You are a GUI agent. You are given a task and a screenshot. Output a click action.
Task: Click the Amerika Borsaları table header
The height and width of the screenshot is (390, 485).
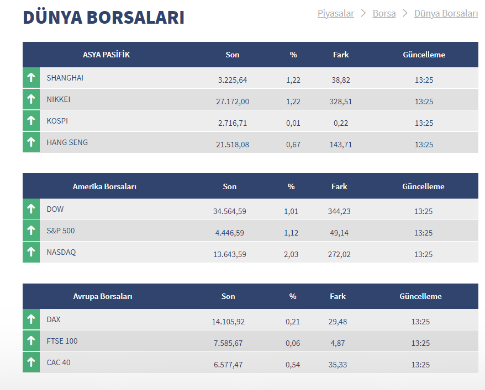pos(104,186)
